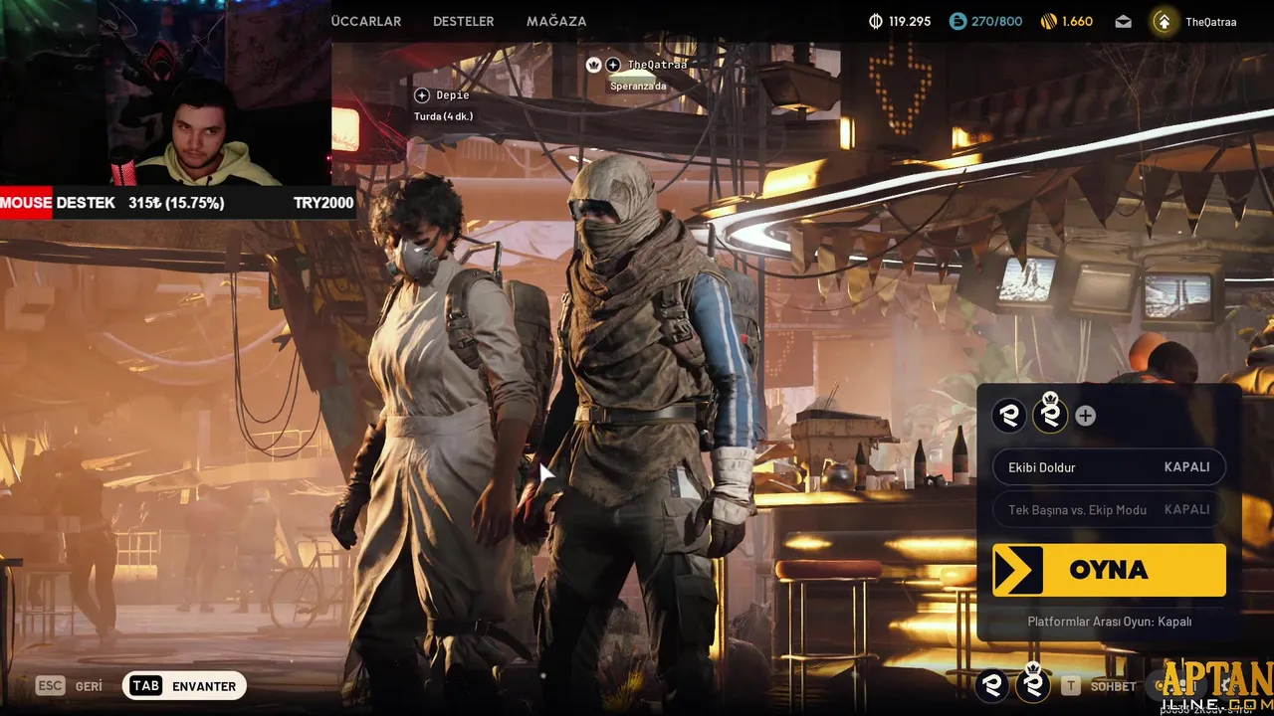This screenshot has width=1274, height=716.
Task: Click the plus icon beside TheQatraa nameplate
Action: tap(613, 65)
